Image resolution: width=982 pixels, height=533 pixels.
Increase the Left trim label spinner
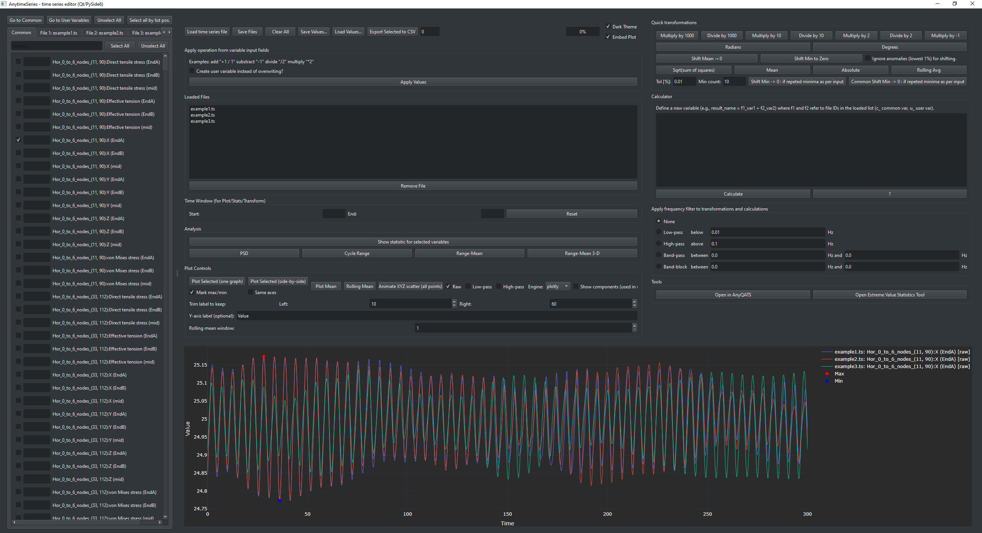pos(454,302)
